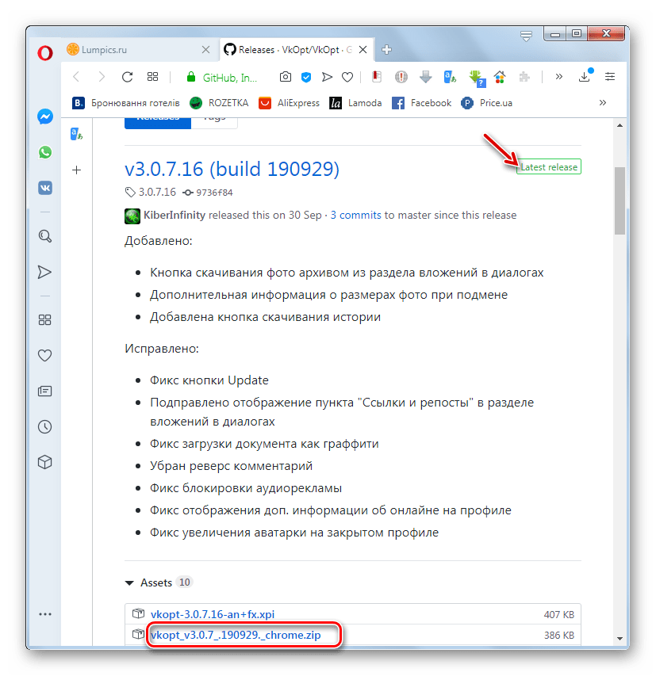Open the History clock icon in sidebar
The image size is (656, 676).
pos(45,427)
